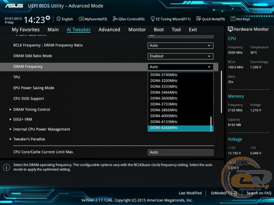Click the DRAM Frequency Auto dropdown
The width and height of the screenshot is (274, 205).
tap(181, 67)
